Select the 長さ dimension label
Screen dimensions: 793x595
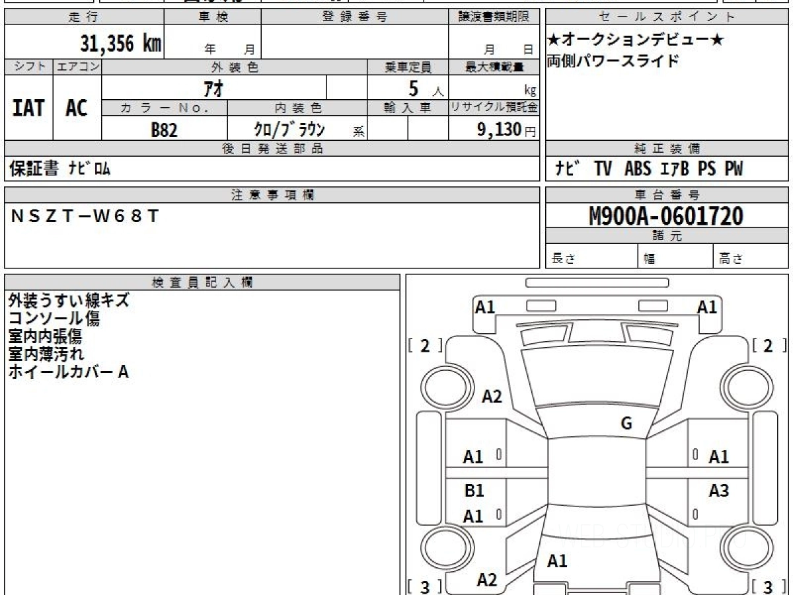point(564,258)
